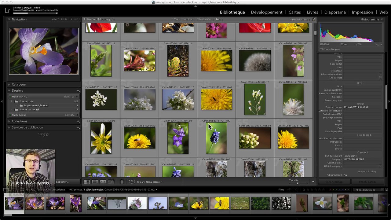Select Métadonnées library filter
Image resolution: width=391 pixels, height=220 pixels.
point(204,20)
